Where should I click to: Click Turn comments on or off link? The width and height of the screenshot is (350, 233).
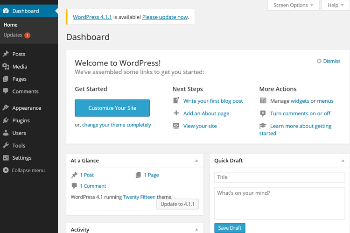pyautogui.click(x=300, y=113)
